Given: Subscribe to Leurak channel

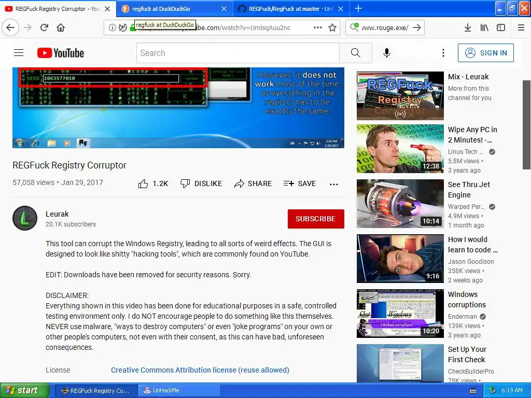Looking at the screenshot, I should 316,219.
